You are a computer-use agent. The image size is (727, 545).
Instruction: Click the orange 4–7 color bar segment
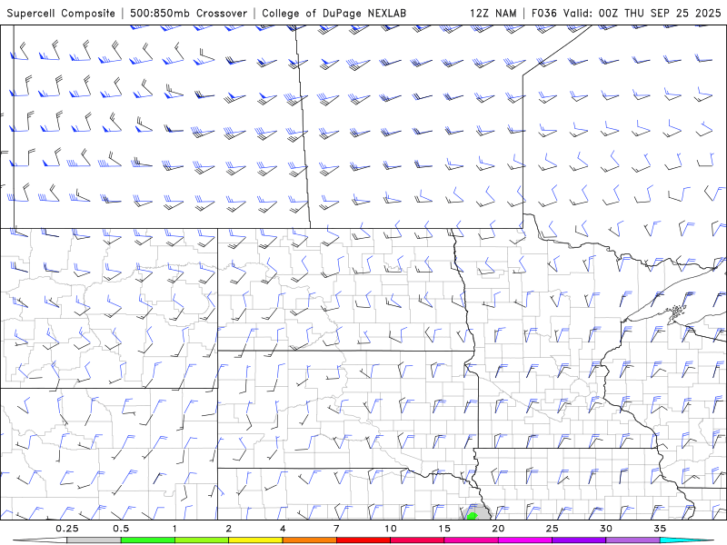(309, 540)
